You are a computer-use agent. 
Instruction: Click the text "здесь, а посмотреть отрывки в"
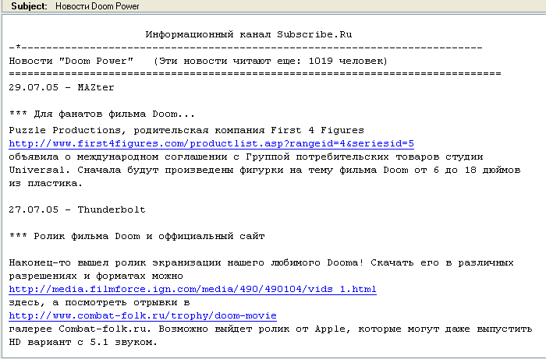coord(99,302)
